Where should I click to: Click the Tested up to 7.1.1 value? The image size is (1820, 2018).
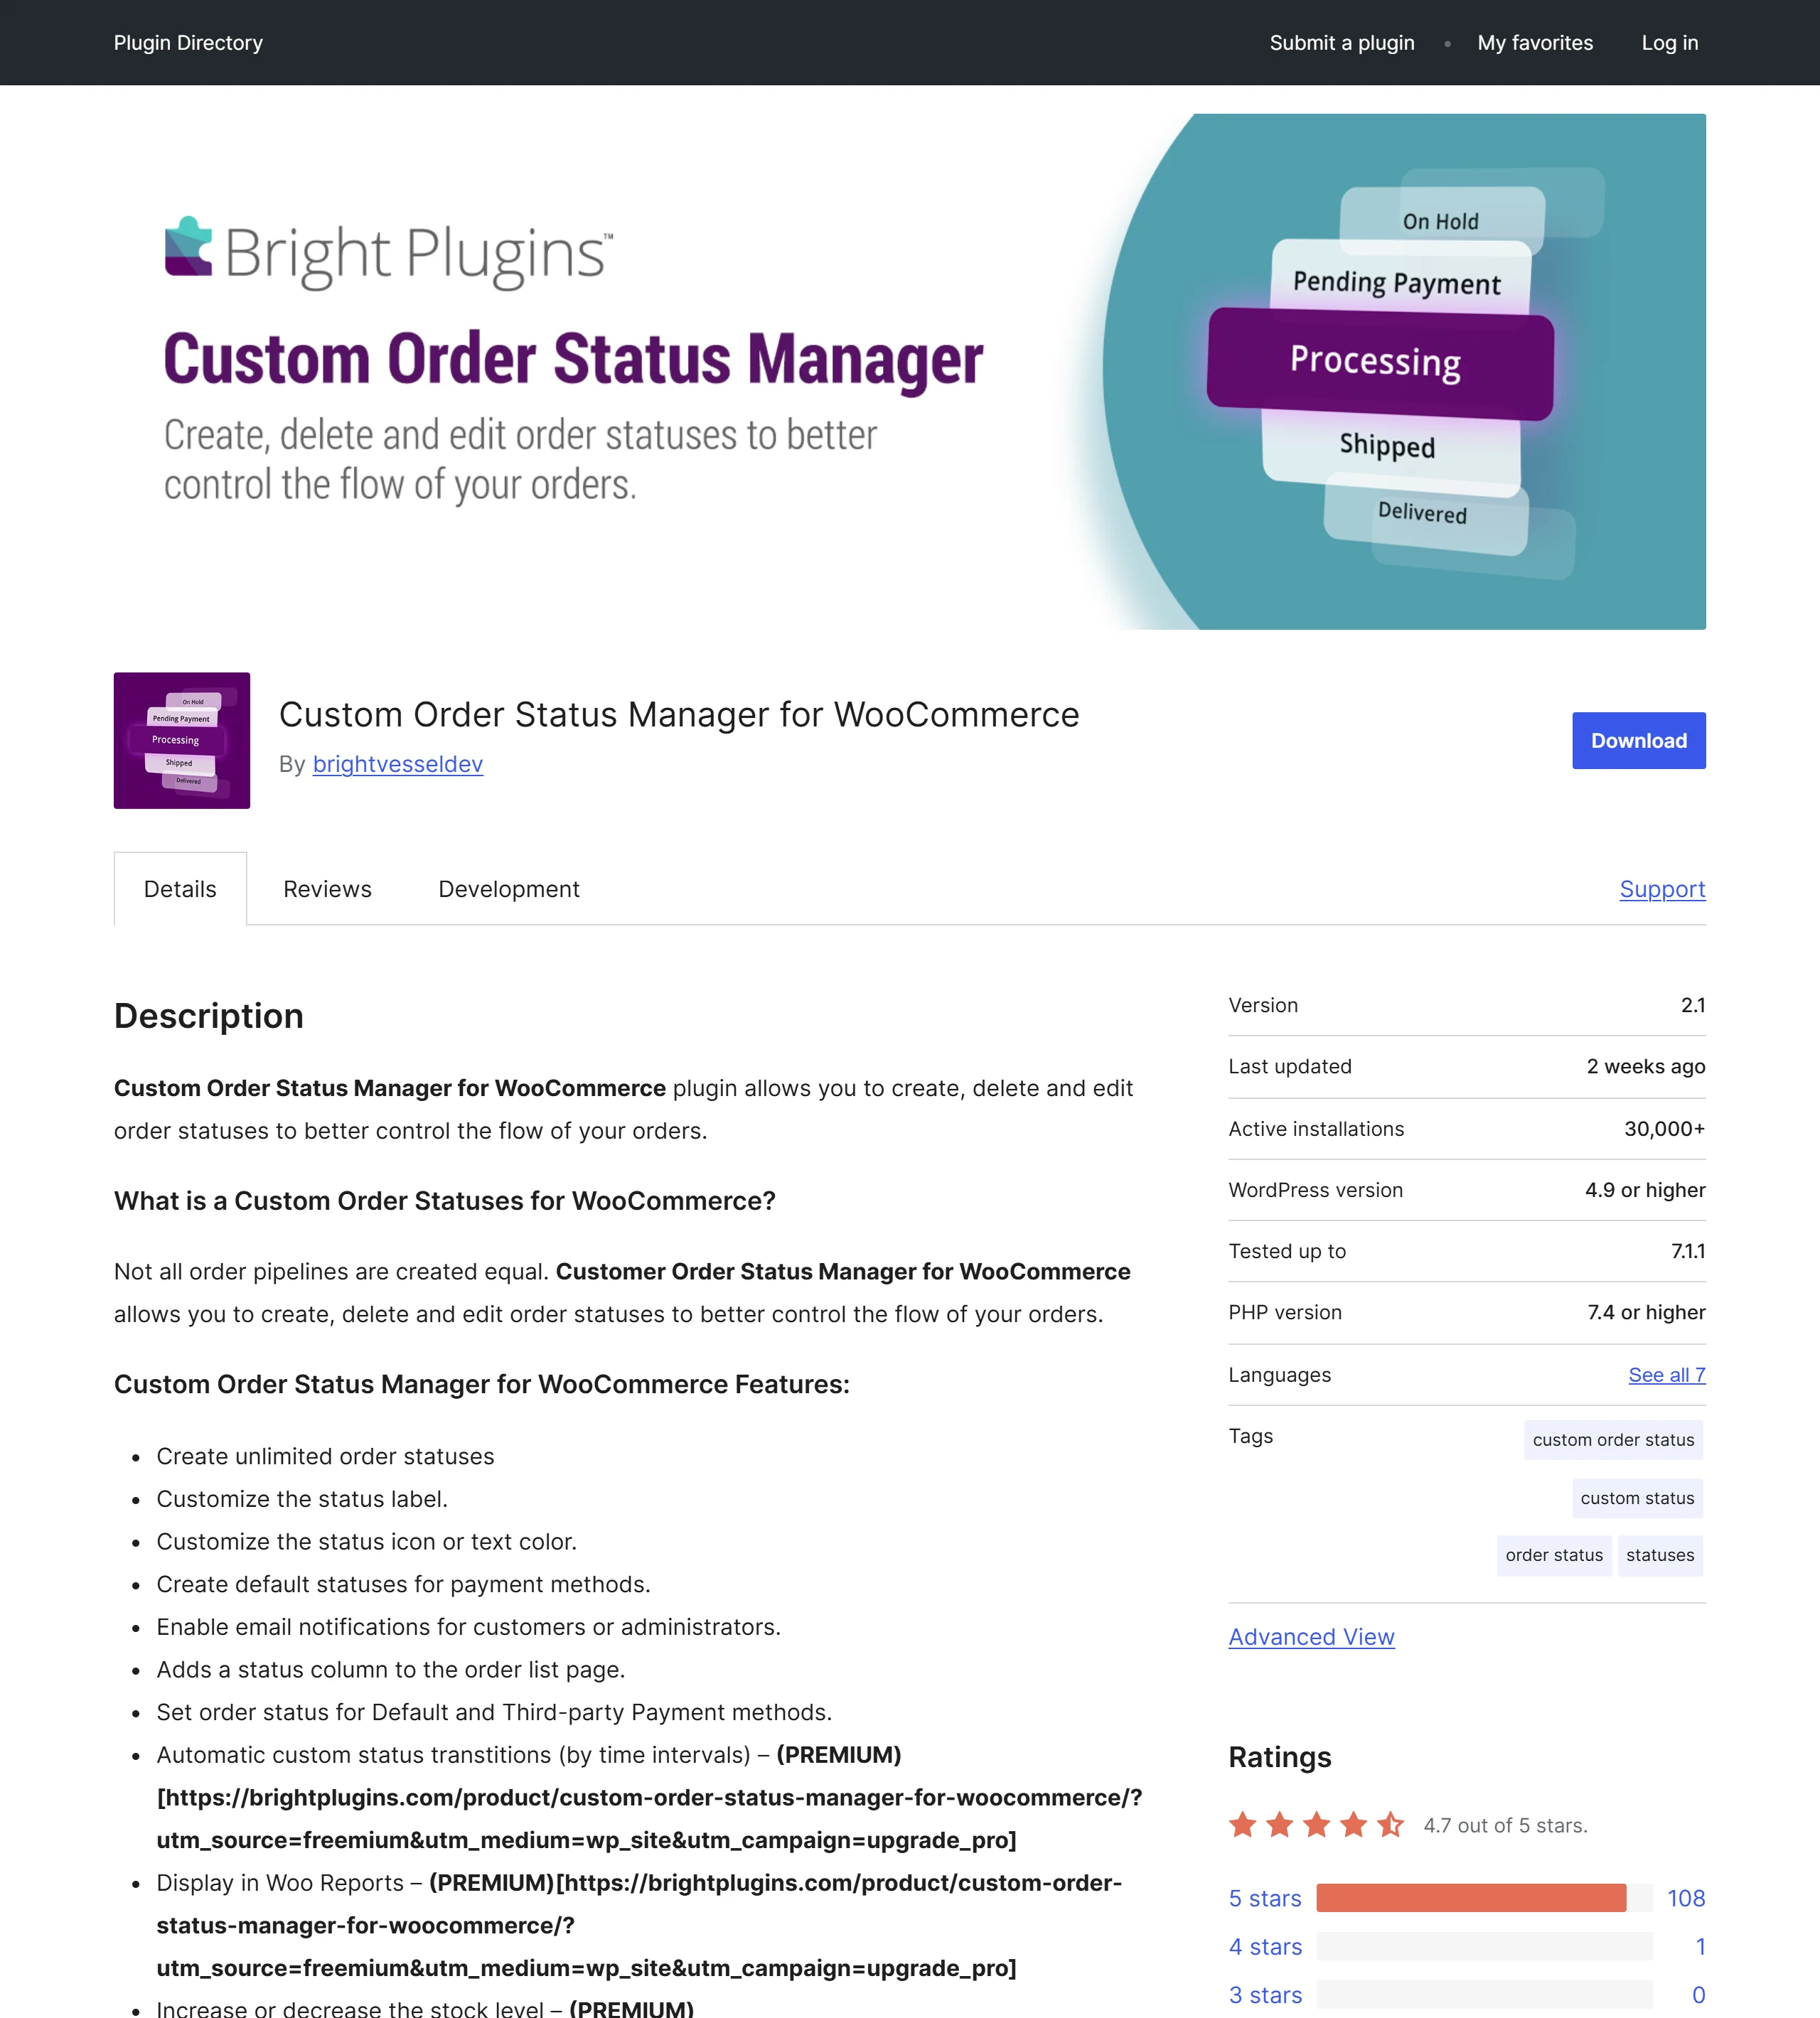coord(1688,1251)
